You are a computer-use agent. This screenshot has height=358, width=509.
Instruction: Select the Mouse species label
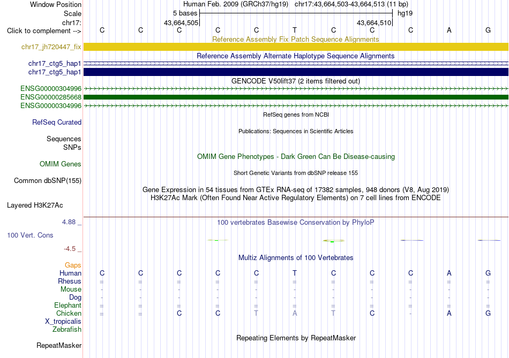[71, 290]
